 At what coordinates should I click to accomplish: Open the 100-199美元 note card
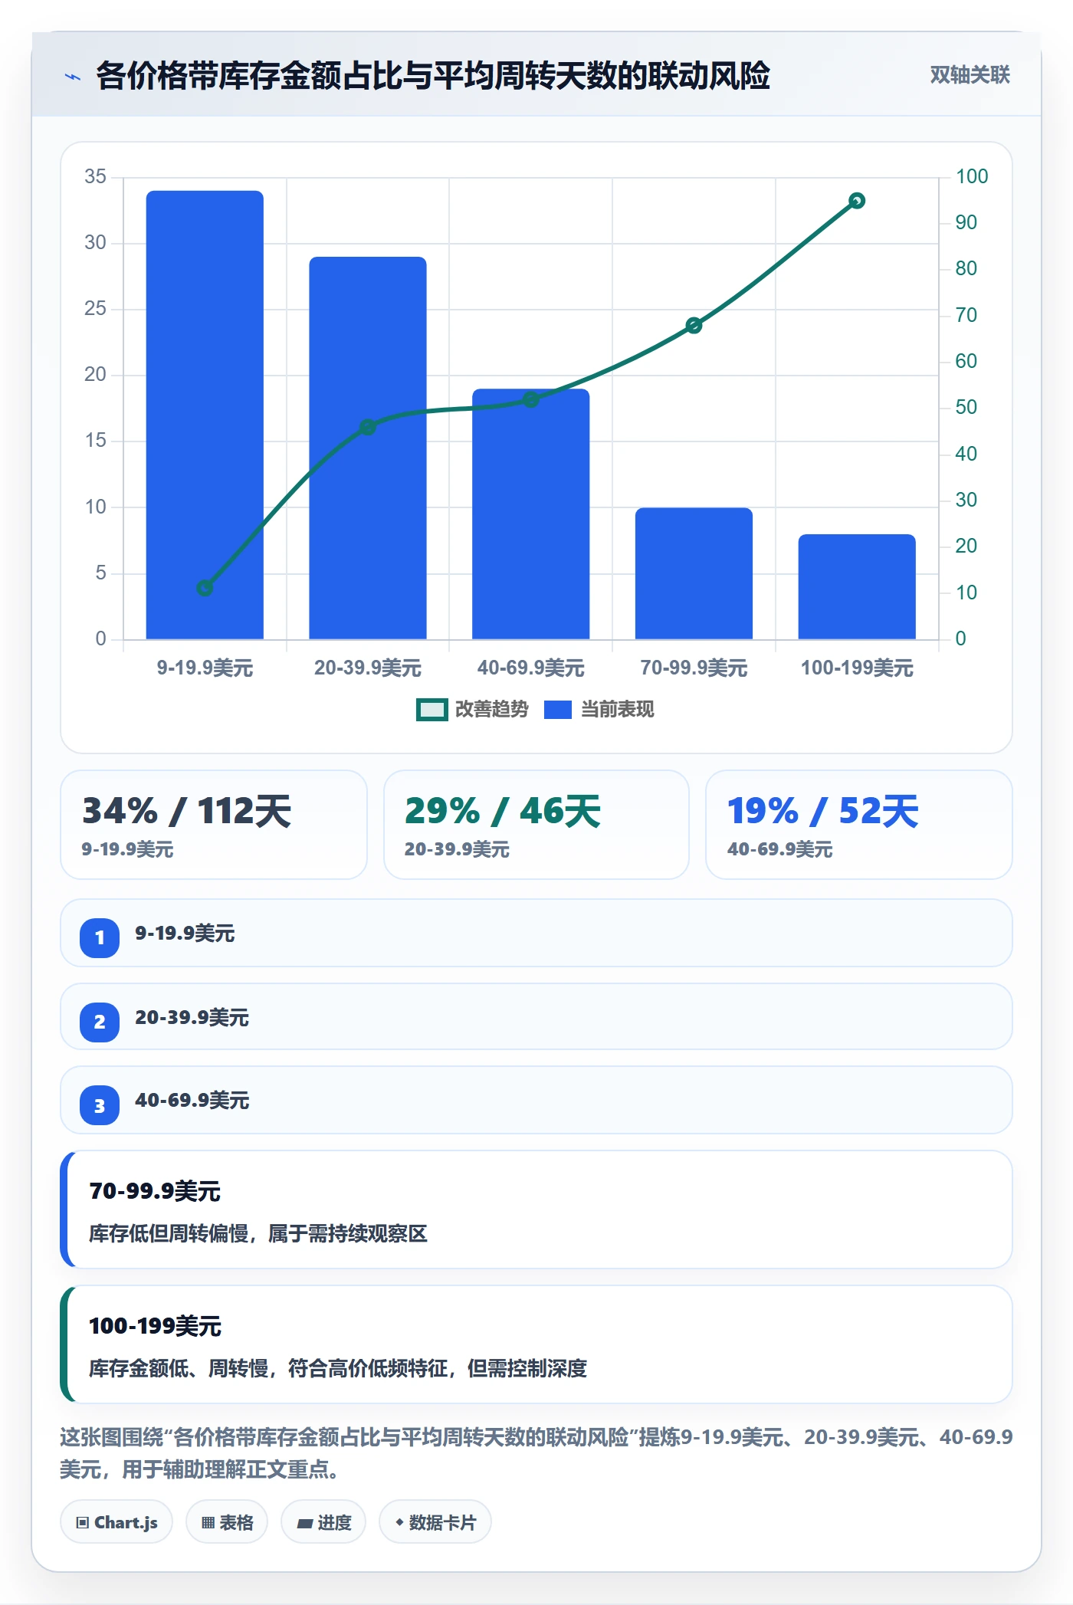point(536,1344)
